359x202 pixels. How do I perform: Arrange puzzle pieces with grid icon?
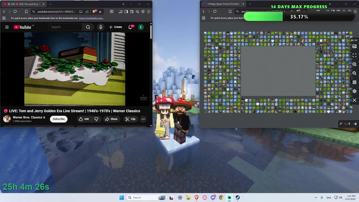(x=355, y=82)
